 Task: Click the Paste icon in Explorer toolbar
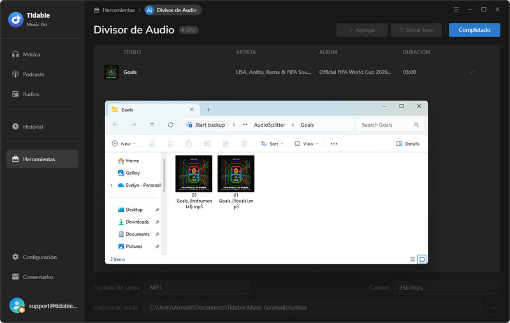click(189, 143)
